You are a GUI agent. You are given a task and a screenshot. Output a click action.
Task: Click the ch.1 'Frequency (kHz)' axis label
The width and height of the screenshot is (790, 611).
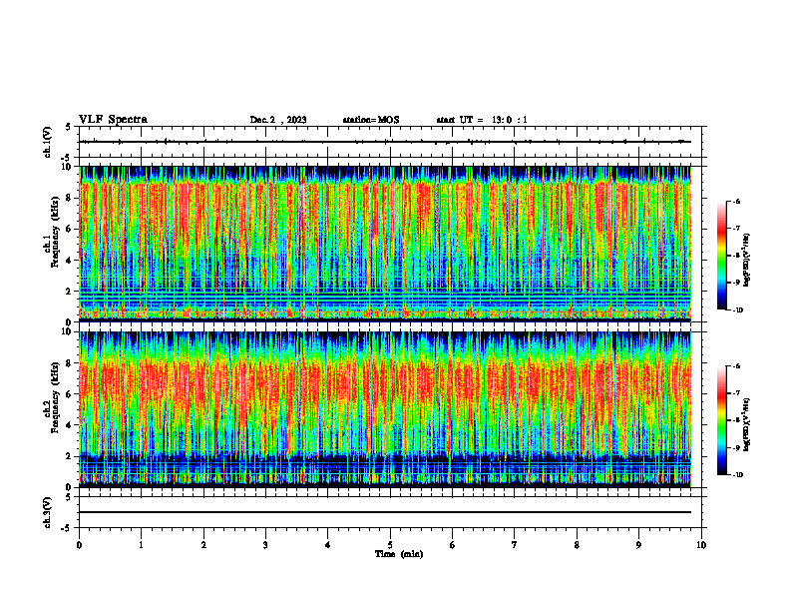click(x=55, y=233)
